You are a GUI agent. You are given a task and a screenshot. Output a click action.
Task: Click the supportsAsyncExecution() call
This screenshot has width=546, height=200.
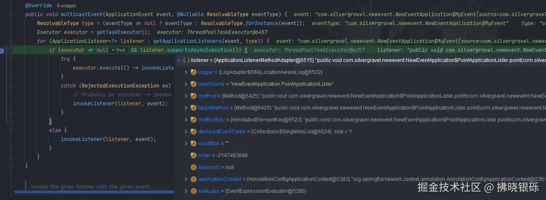click(x=204, y=50)
